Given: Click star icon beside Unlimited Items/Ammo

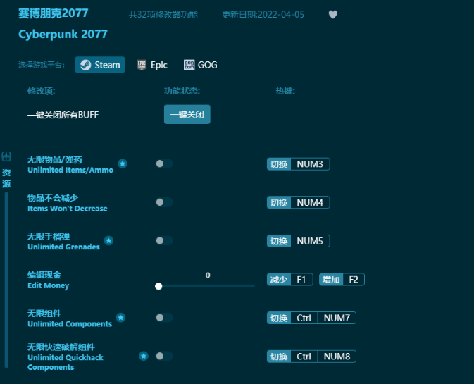Looking at the screenshot, I should point(123,163).
